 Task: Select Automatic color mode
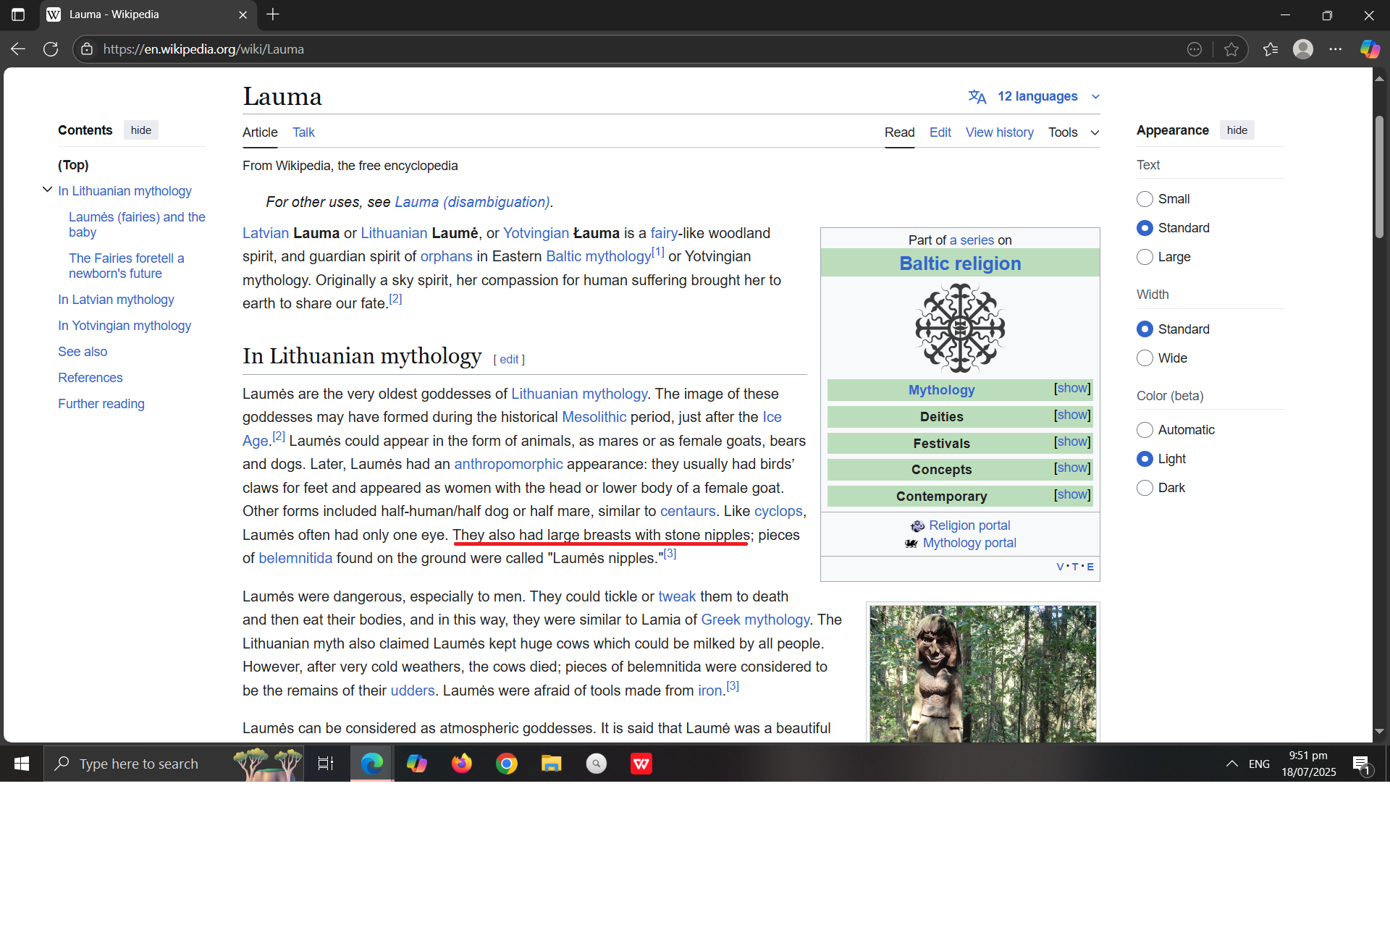pos(1145,430)
